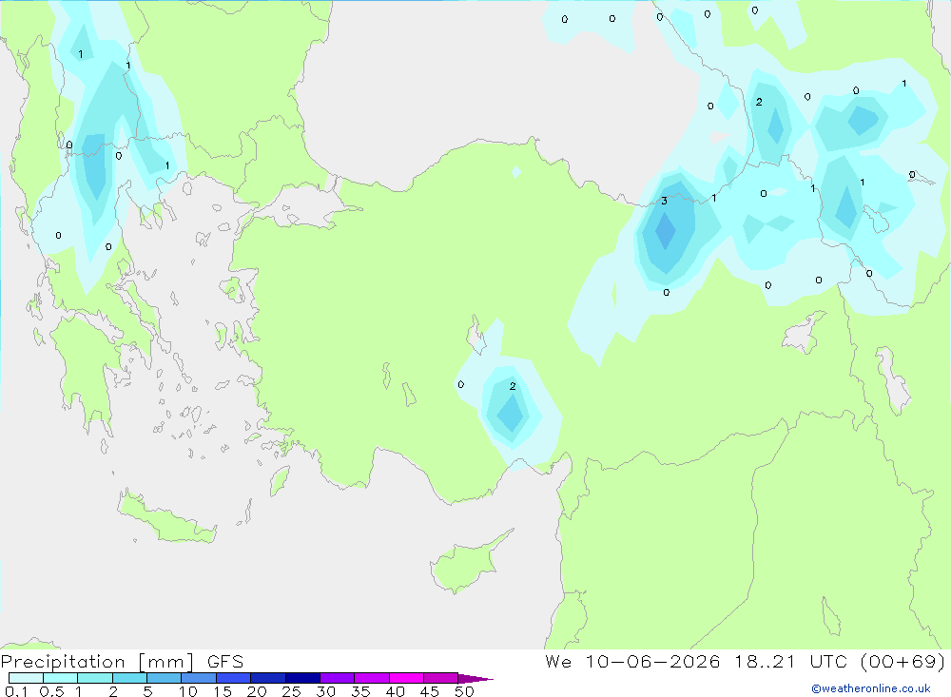
Task: Click the '30' legend scale label
Action: click(325, 691)
